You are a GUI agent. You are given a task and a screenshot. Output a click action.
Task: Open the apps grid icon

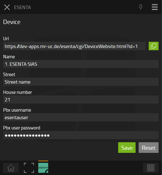pyautogui.click(x=151, y=168)
